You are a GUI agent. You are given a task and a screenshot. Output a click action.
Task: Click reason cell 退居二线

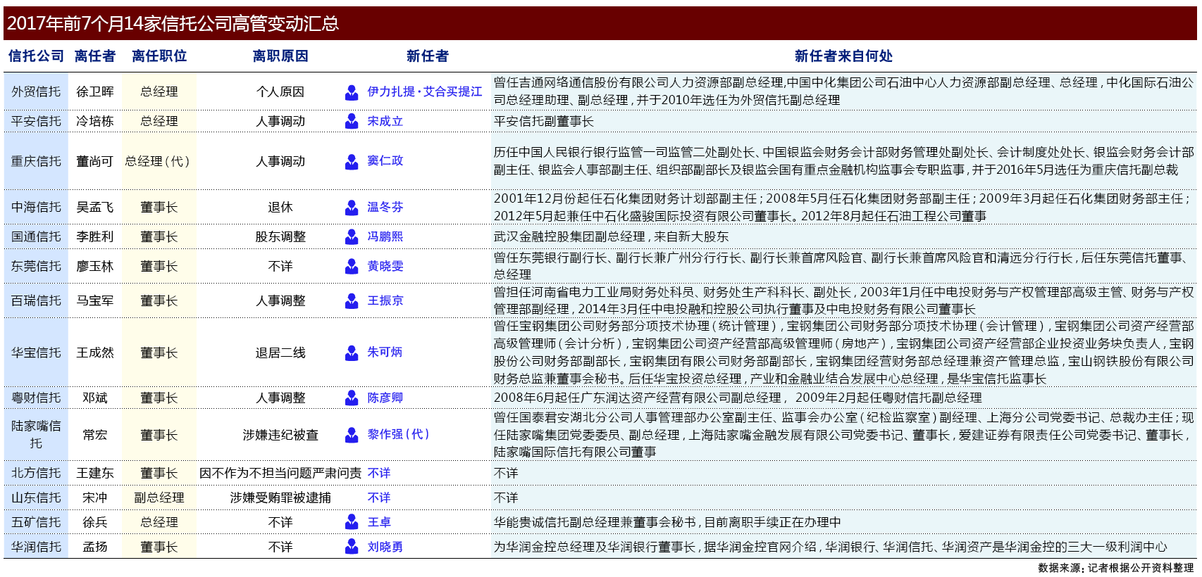coord(280,353)
